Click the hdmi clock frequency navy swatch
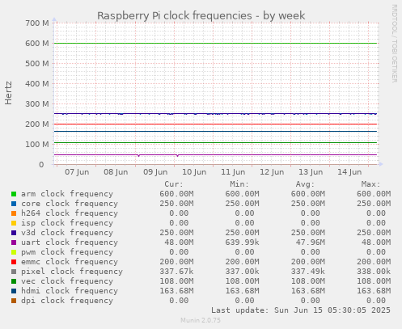The height and width of the screenshot is (329, 402). tap(14, 291)
